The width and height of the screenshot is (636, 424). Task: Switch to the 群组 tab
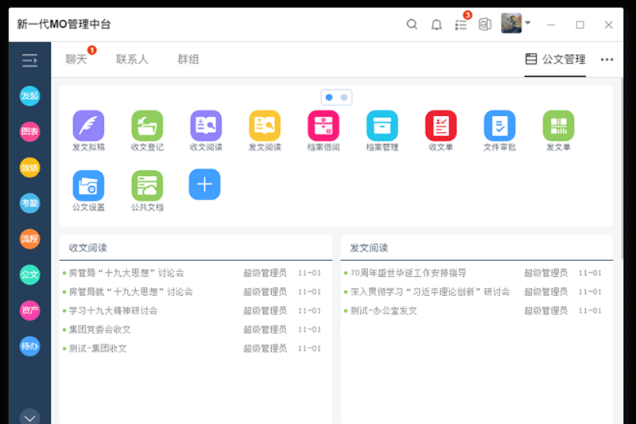(x=188, y=60)
